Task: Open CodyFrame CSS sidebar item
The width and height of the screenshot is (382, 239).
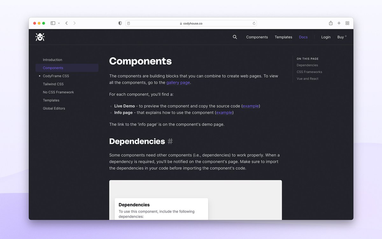Action: click(56, 76)
